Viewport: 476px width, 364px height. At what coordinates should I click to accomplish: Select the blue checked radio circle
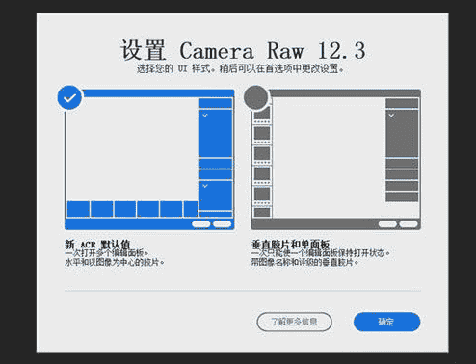pos(69,97)
